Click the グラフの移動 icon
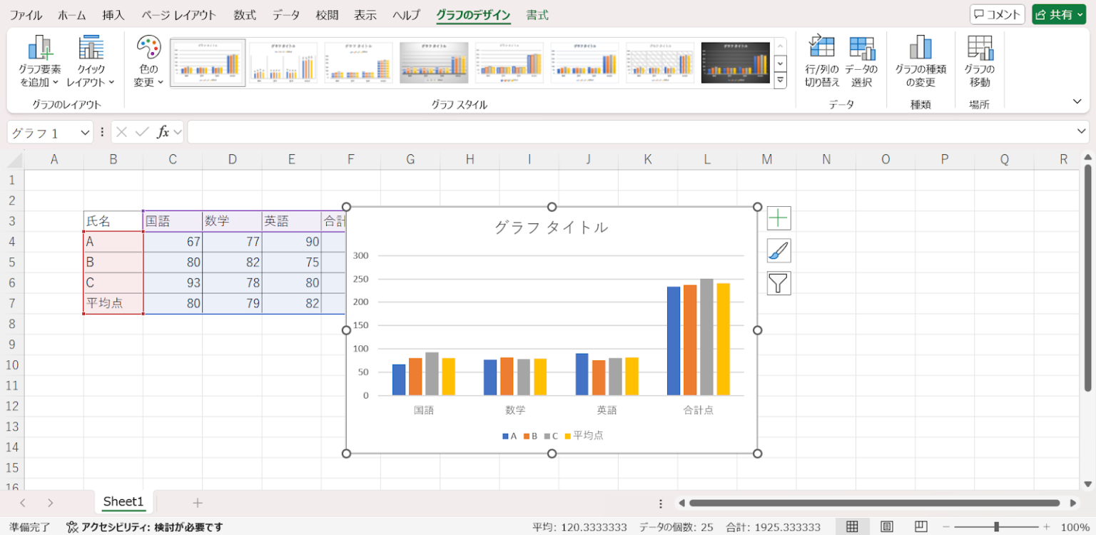Image resolution: width=1096 pixels, height=535 pixels. (979, 61)
